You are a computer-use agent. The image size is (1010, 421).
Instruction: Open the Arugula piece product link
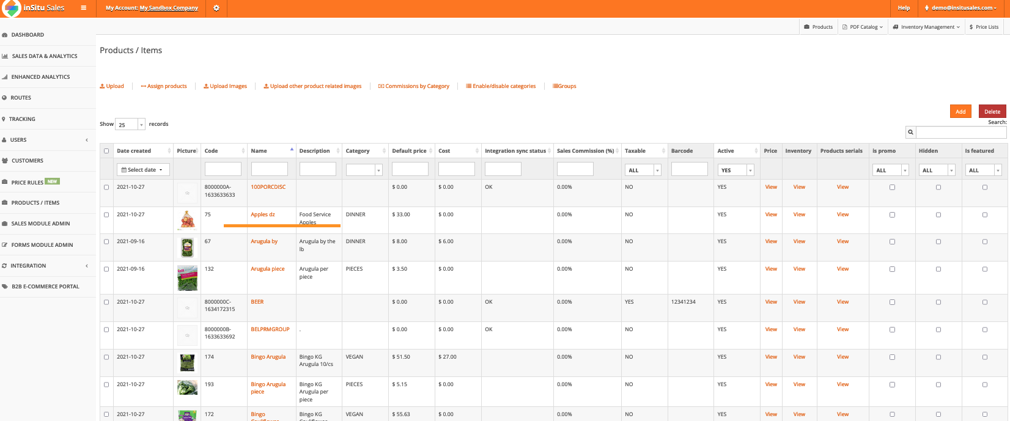(x=267, y=269)
